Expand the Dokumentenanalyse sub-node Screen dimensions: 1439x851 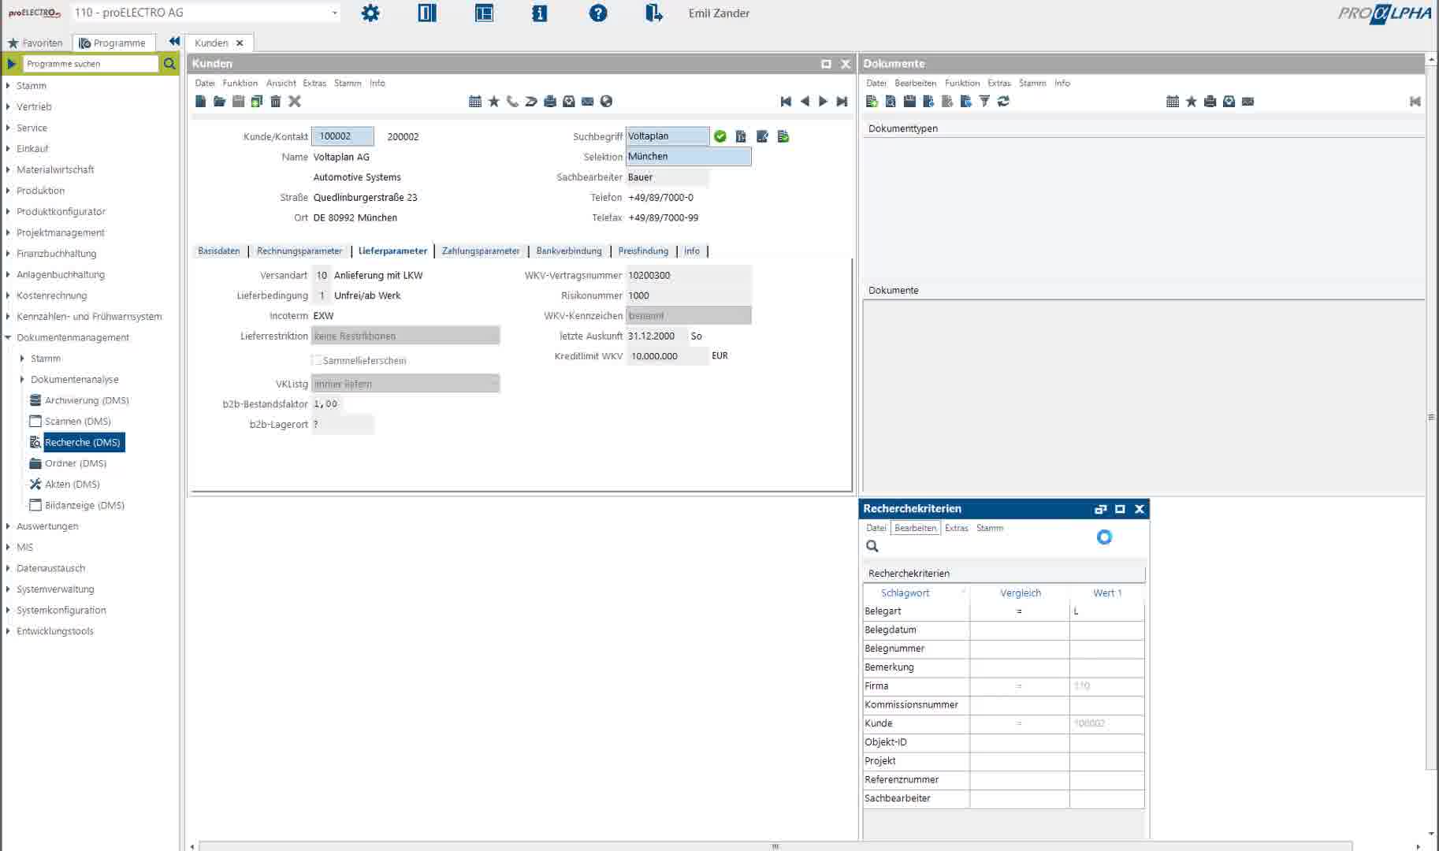coord(22,379)
